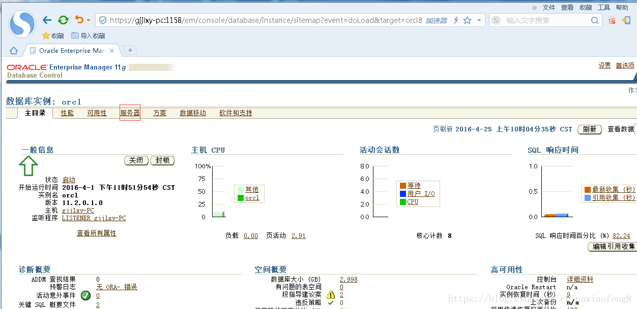Click the magnifier search icon
This screenshot has height=309, width=637.
pos(595,20)
